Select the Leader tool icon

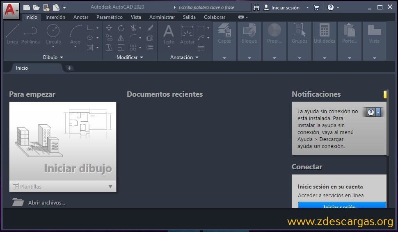[x=201, y=38]
